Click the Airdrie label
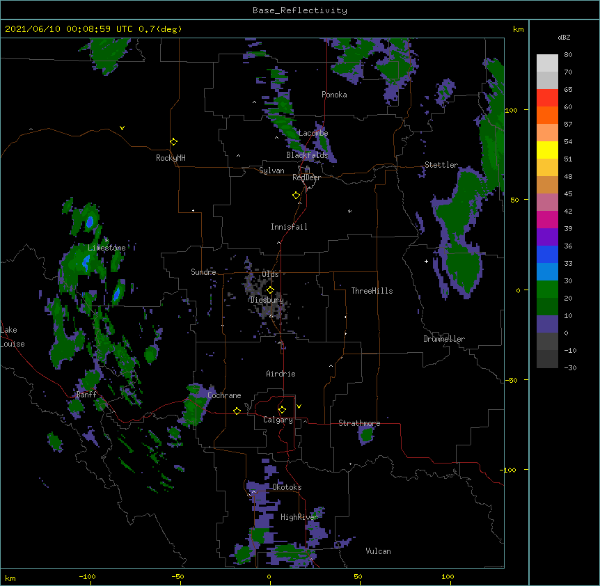600x586 pixels. 281,374
